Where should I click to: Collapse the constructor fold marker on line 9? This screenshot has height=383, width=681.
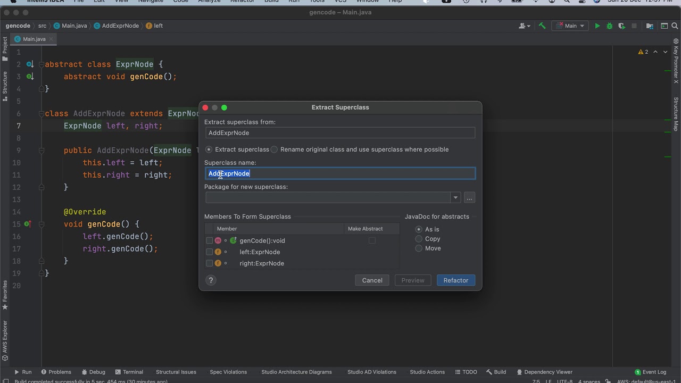click(40, 151)
